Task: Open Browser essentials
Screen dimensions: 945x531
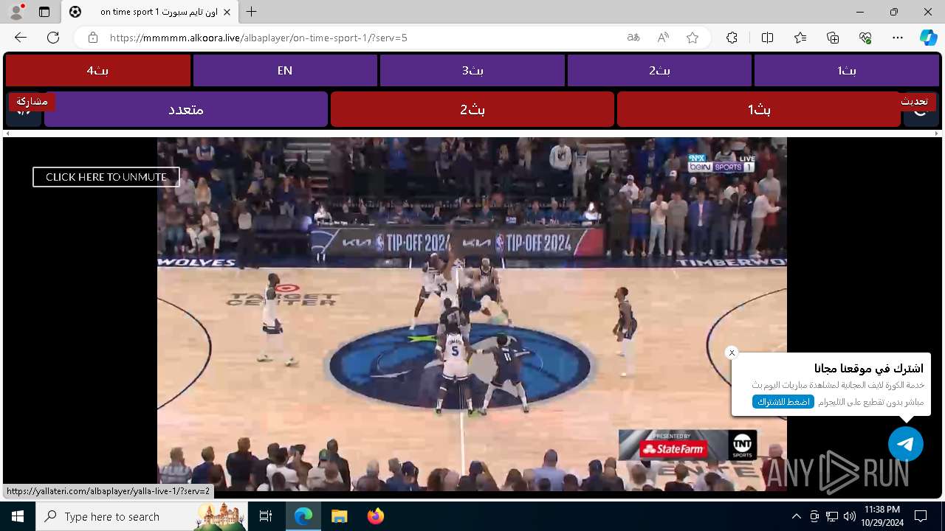Action: point(865,38)
